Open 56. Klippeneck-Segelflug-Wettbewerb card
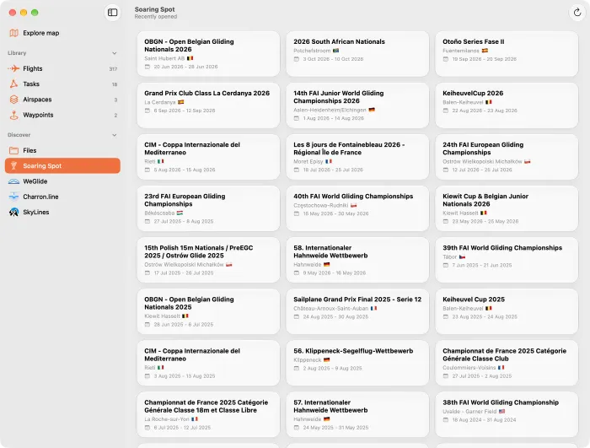The image size is (590, 448). 357,364
